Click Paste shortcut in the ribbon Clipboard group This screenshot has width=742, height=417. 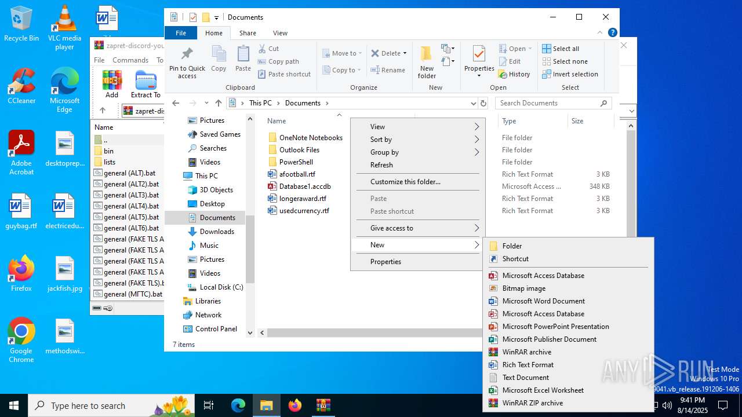[284, 74]
